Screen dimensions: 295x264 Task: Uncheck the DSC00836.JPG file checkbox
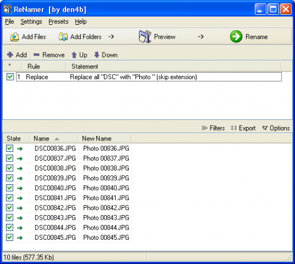coord(9,148)
